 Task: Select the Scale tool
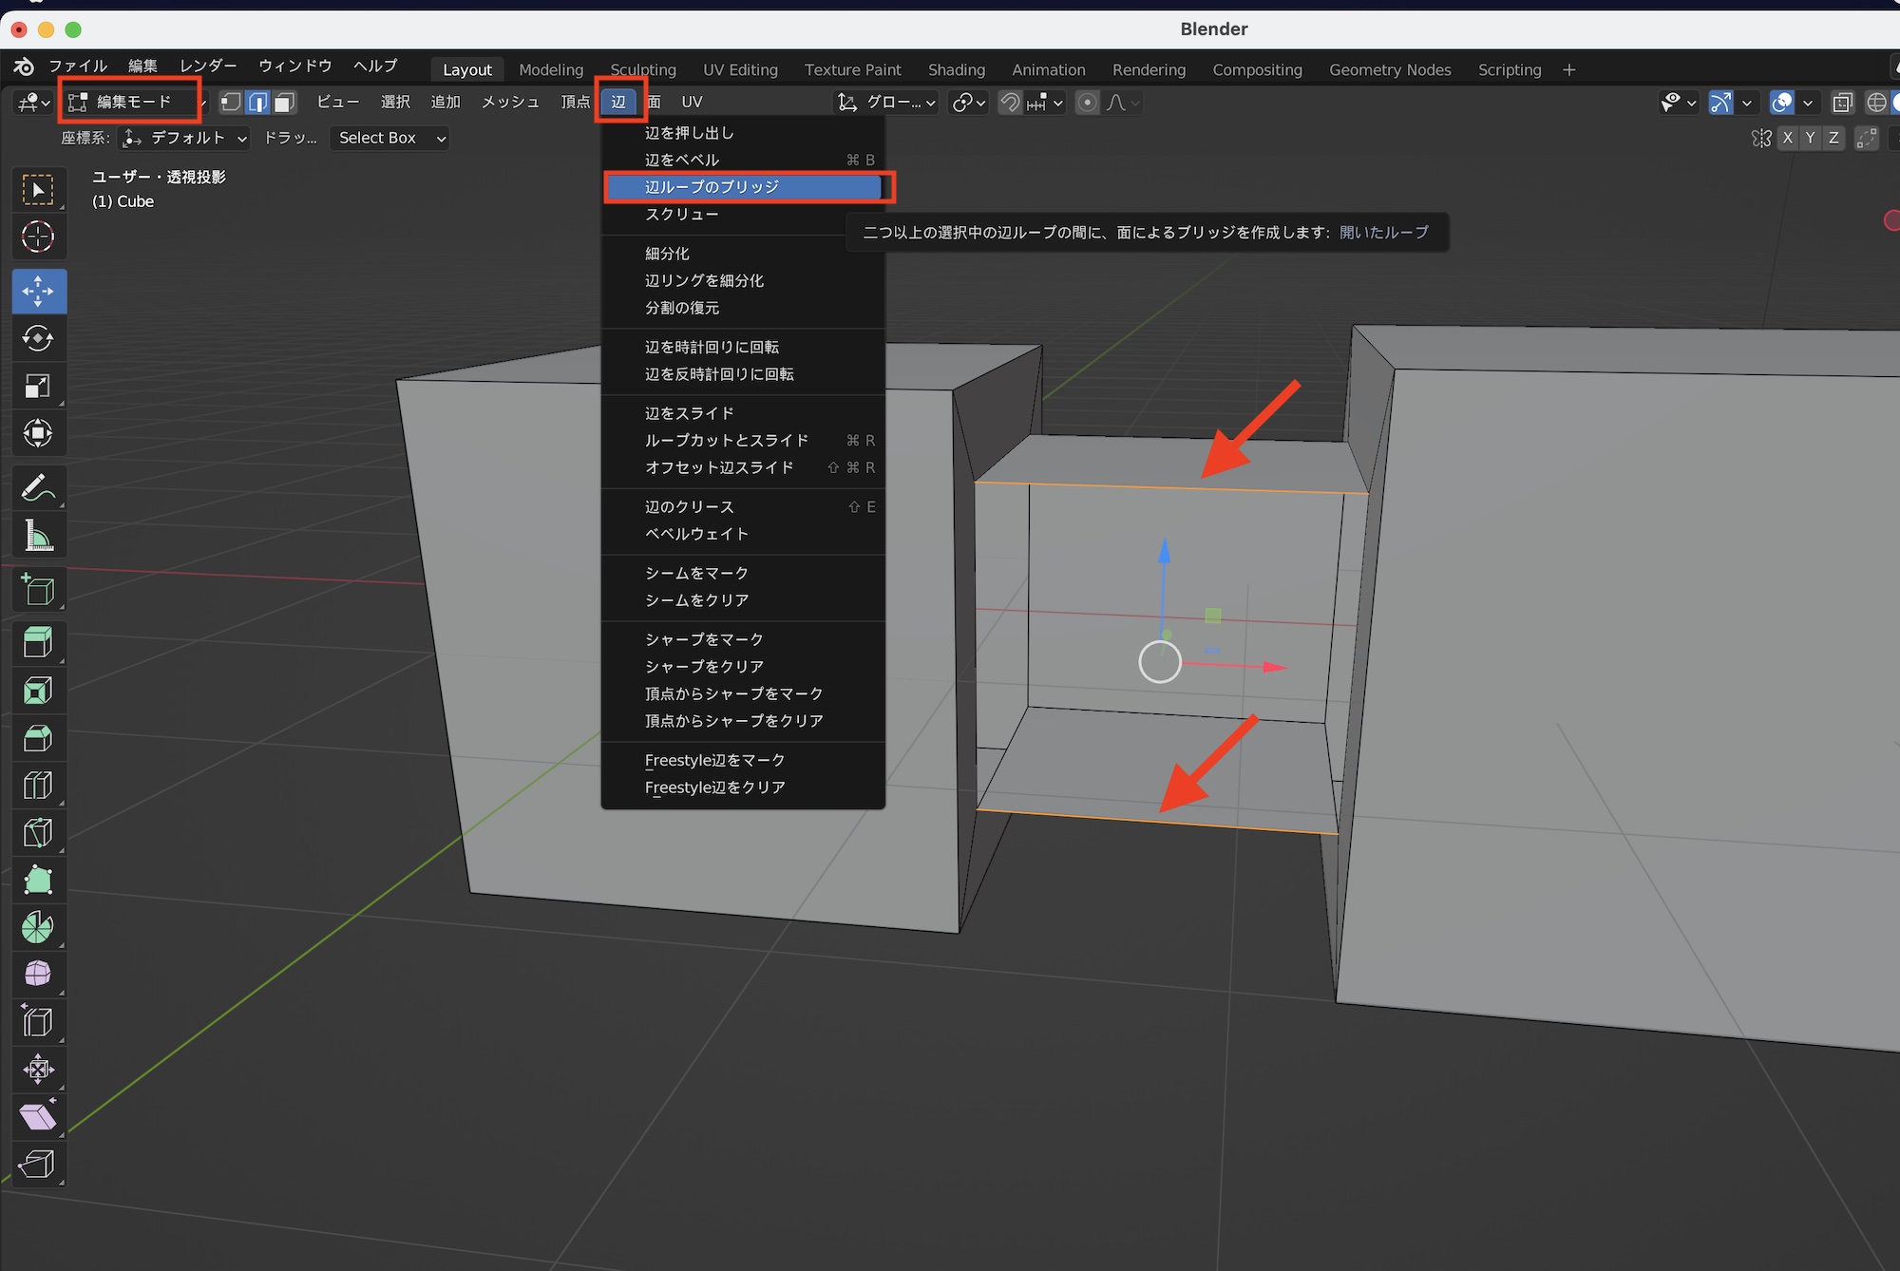point(39,385)
